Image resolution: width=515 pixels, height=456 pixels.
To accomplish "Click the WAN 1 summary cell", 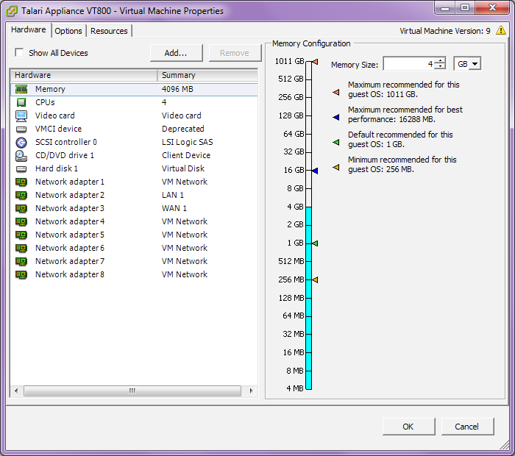I will point(174,208).
